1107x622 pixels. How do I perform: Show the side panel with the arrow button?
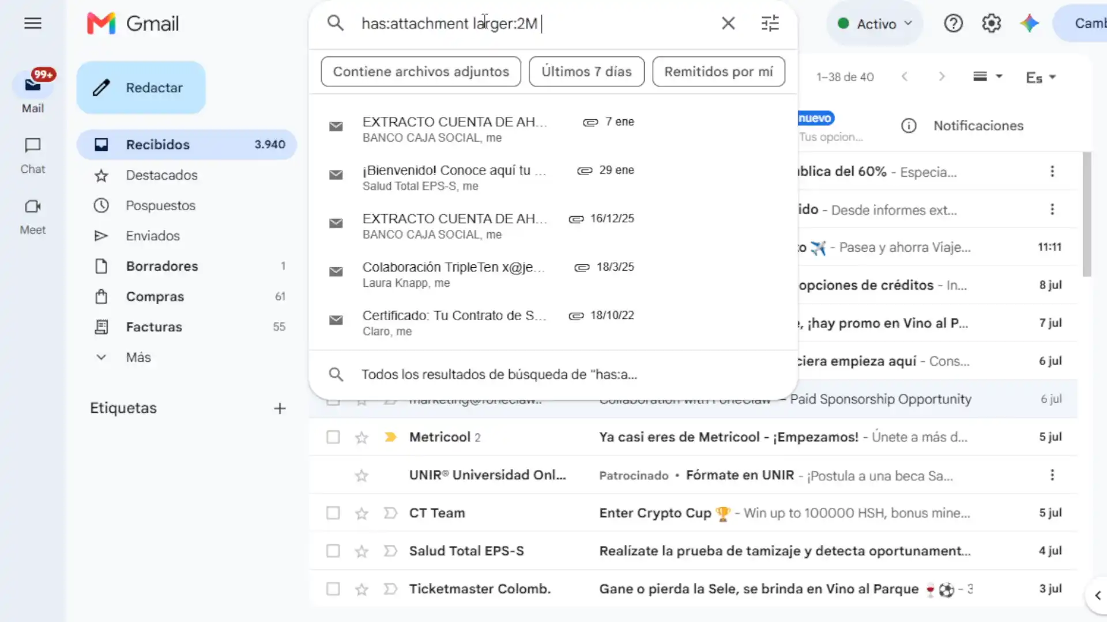pyautogui.click(x=1098, y=596)
